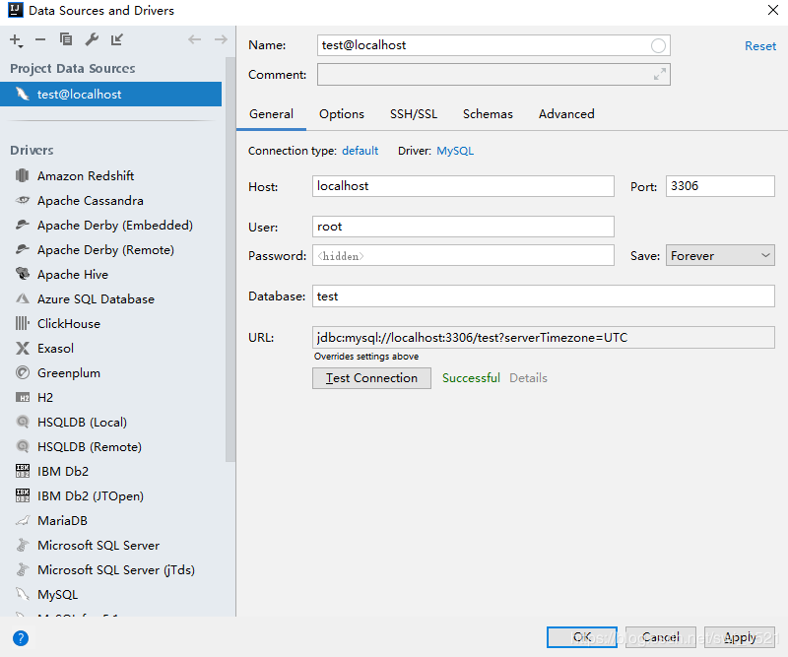Duplicate the selected data source
Screen dimensions: 788x657
pyautogui.click(x=66, y=39)
